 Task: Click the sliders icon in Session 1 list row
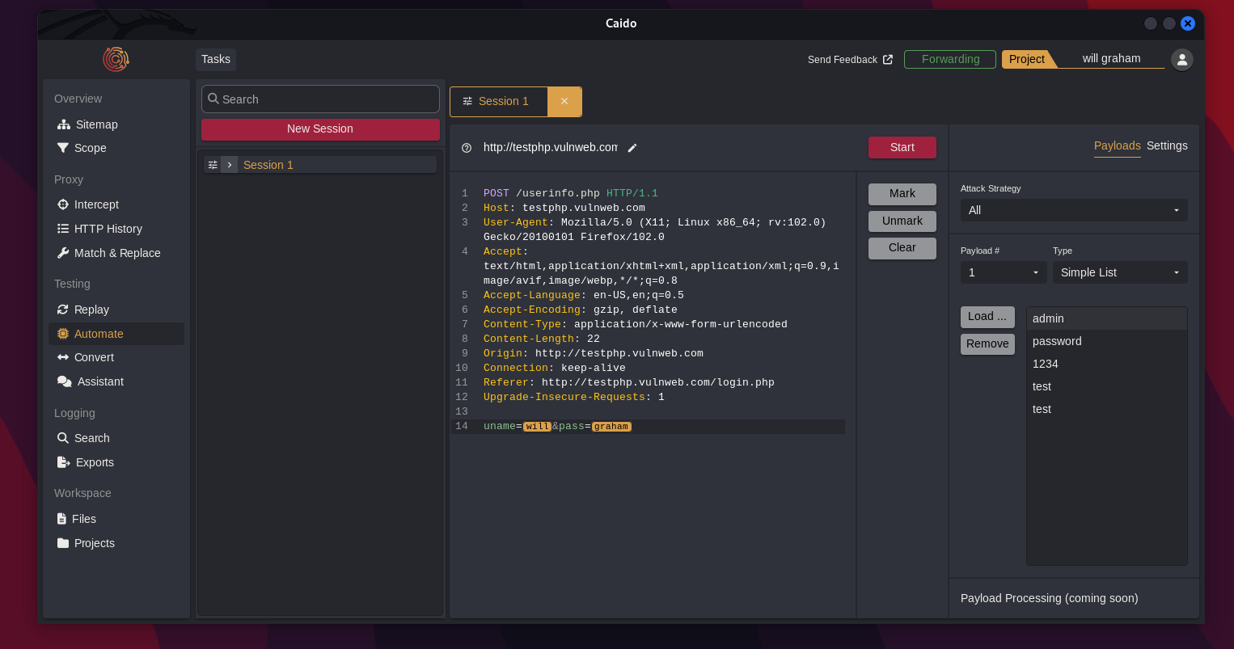pyautogui.click(x=213, y=165)
